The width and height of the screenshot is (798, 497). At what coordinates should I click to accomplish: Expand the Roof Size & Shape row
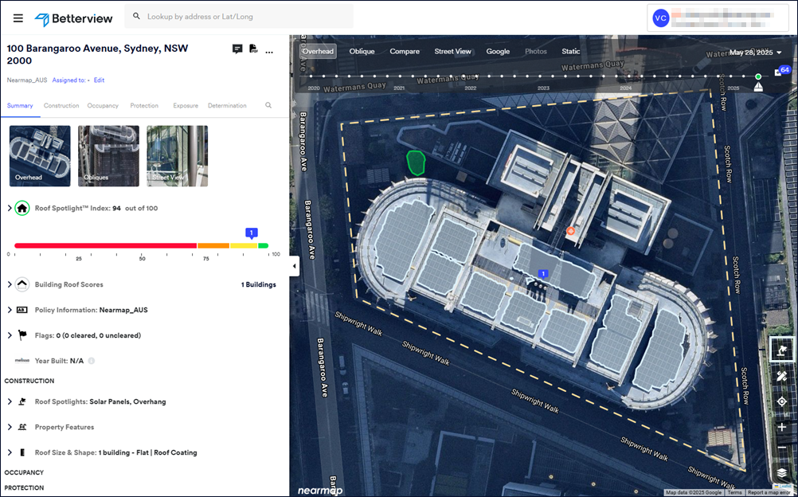click(x=10, y=452)
